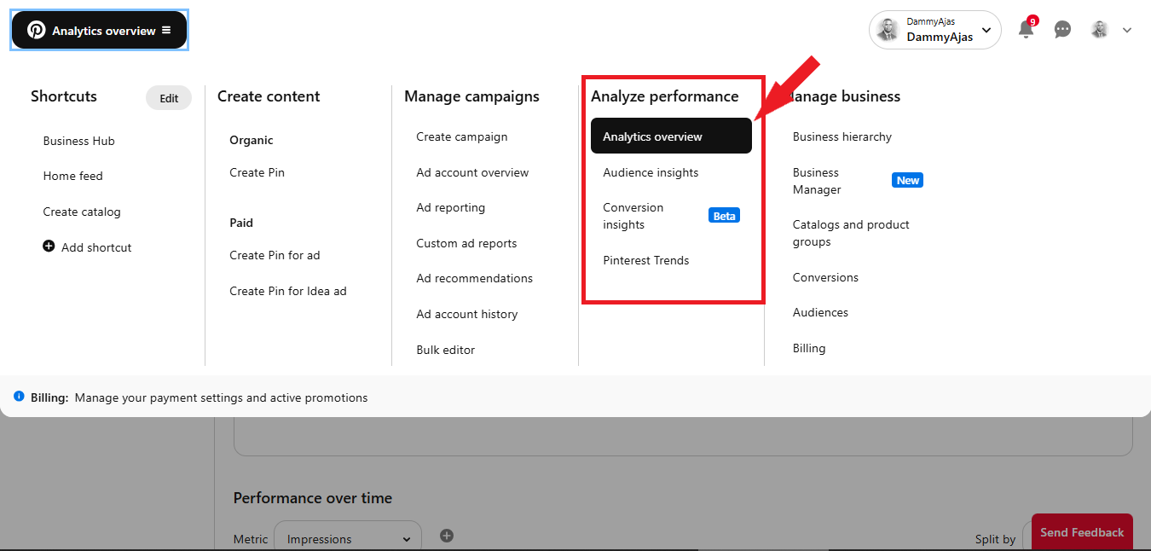1151x551 pixels.
Task: Open Ad account overview
Action: (x=472, y=172)
